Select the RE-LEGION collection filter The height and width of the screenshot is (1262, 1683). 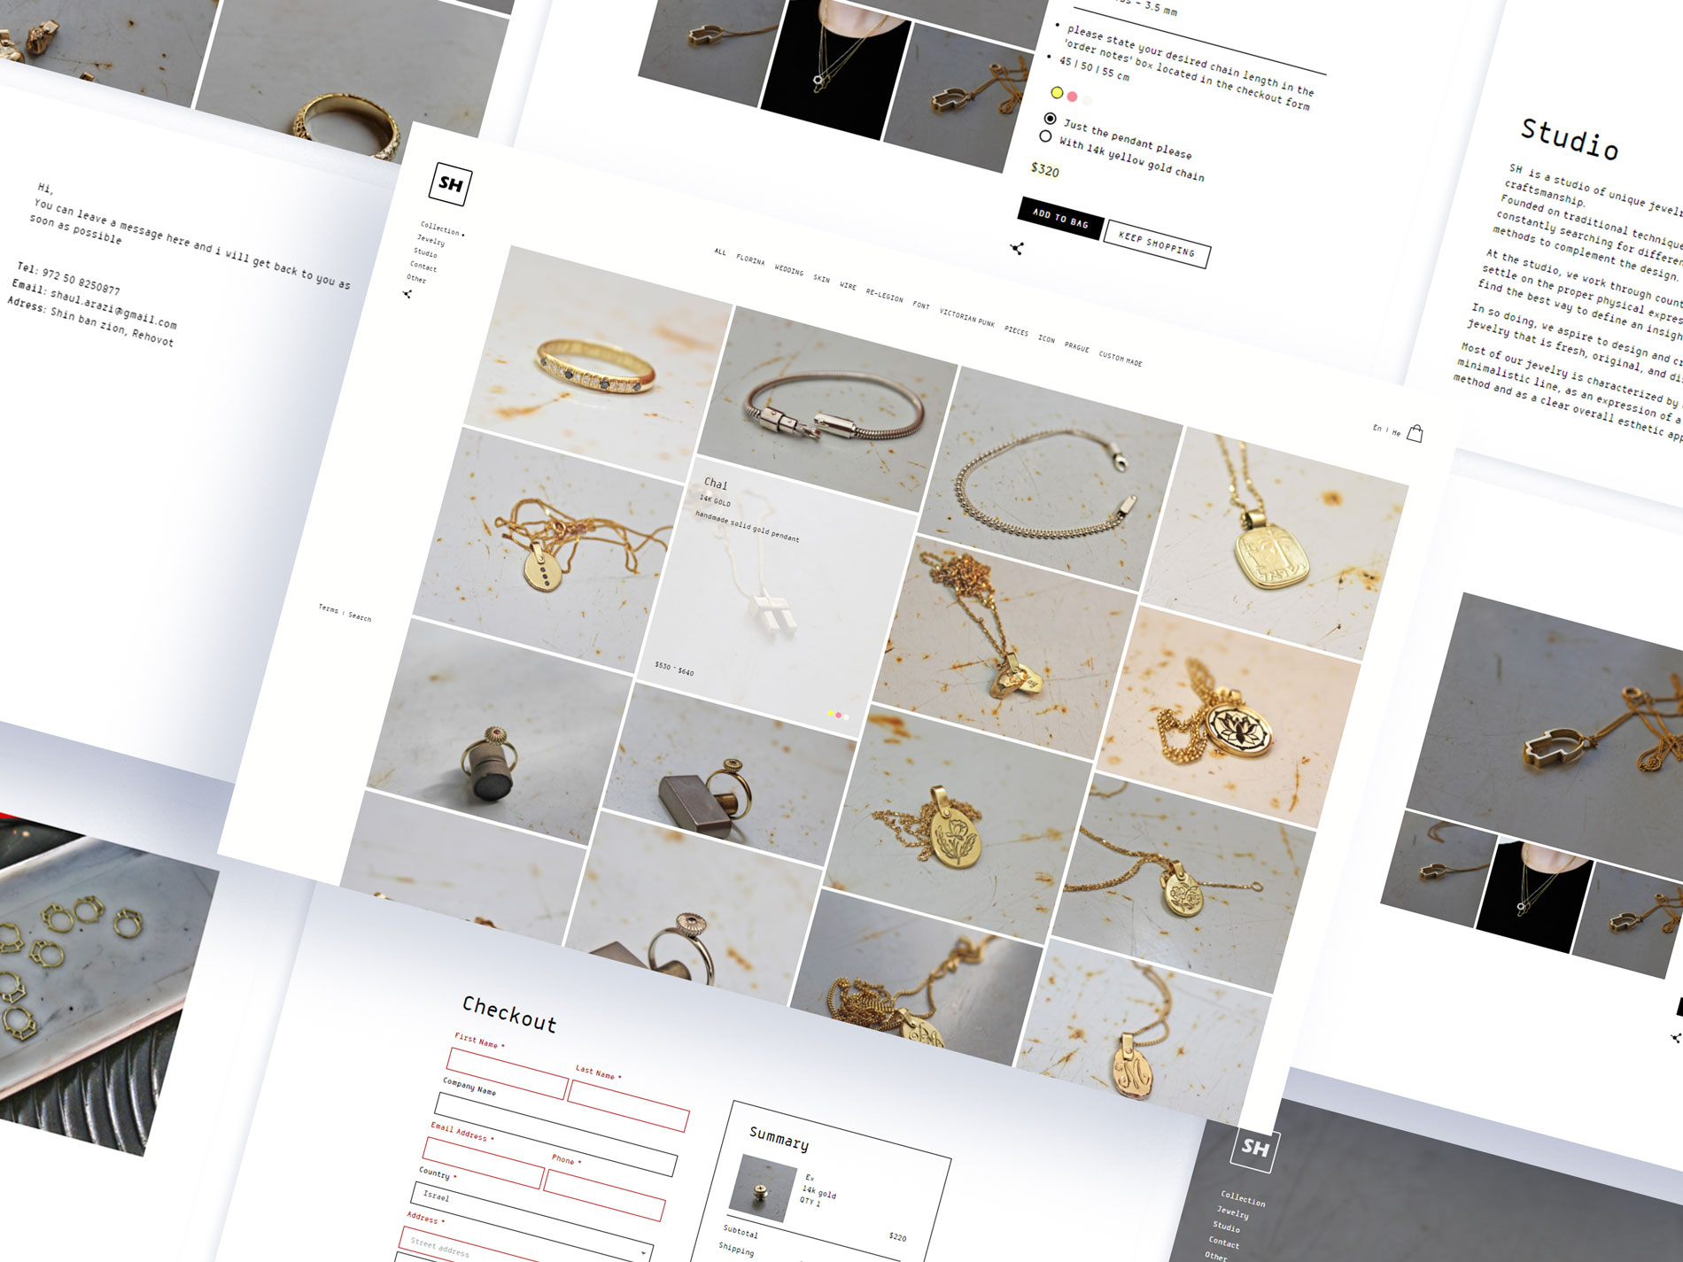[885, 296]
